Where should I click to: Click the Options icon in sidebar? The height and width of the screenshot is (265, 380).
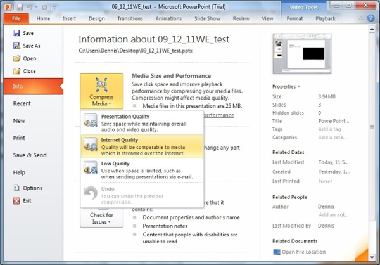point(16,188)
